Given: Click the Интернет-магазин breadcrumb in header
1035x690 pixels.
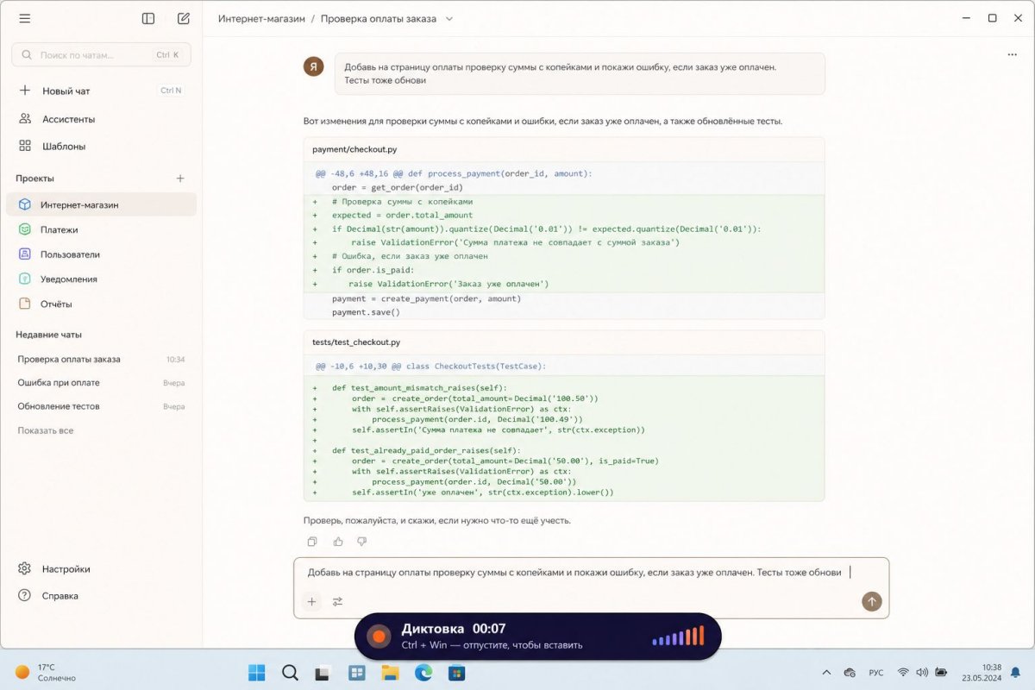Looking at the screenshot, I should [261, 18].
